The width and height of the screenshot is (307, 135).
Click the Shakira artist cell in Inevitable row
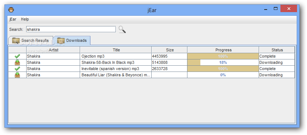(x=53, y=69)
